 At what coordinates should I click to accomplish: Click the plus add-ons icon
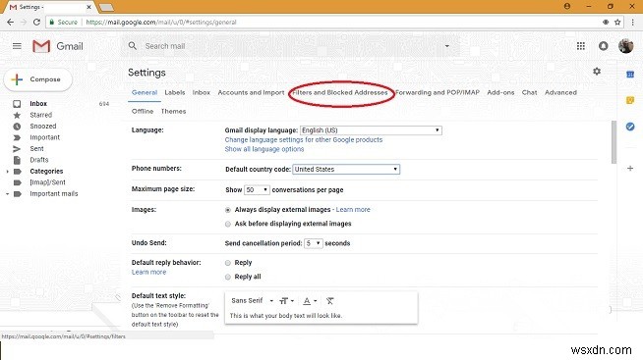630,168
